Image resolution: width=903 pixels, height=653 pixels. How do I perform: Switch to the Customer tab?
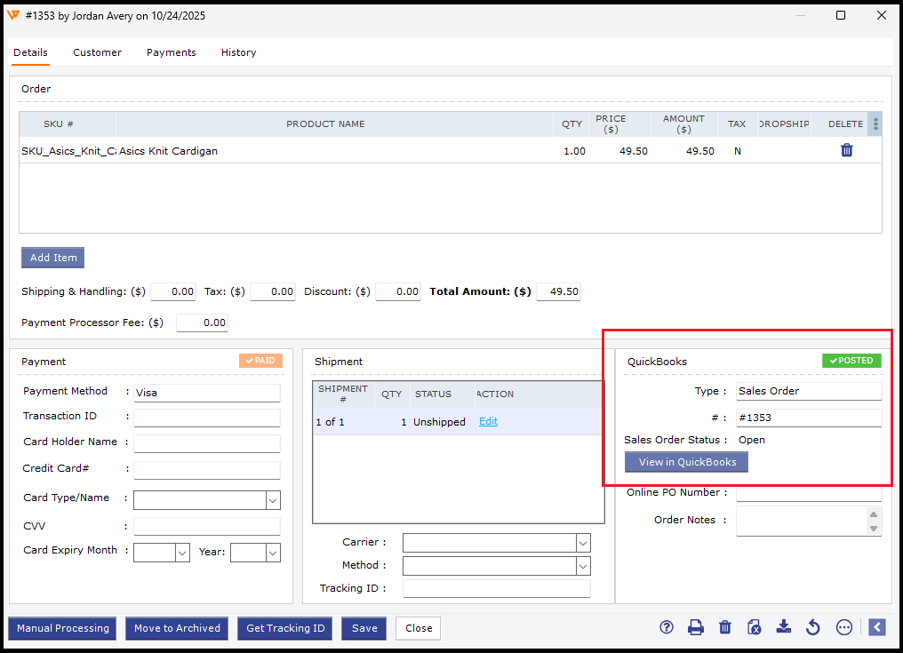pyautogui.click(x=97, y=52)
